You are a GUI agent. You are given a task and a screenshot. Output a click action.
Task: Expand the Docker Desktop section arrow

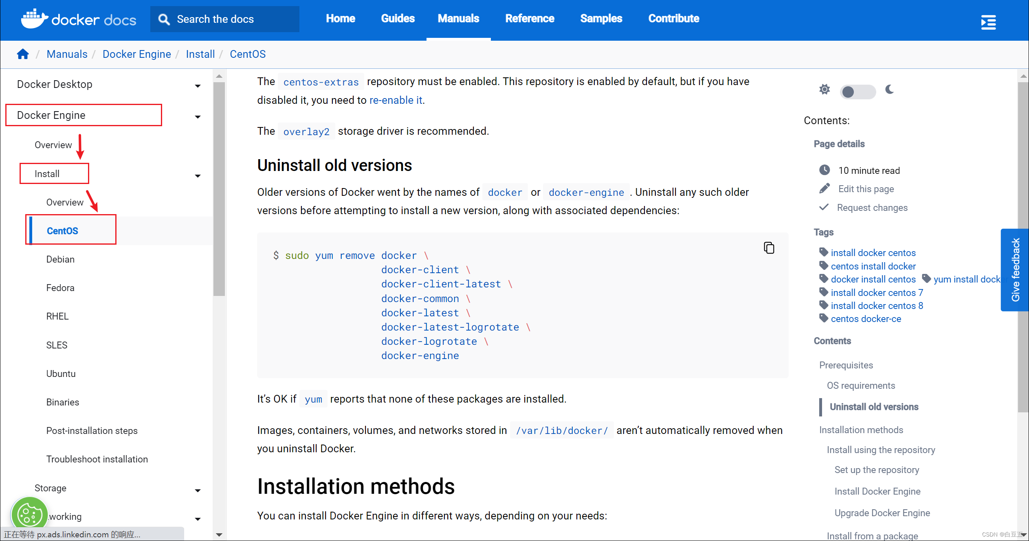198,85
